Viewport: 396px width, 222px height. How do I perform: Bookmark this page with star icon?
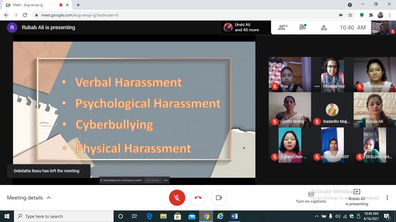coord(350,15)
